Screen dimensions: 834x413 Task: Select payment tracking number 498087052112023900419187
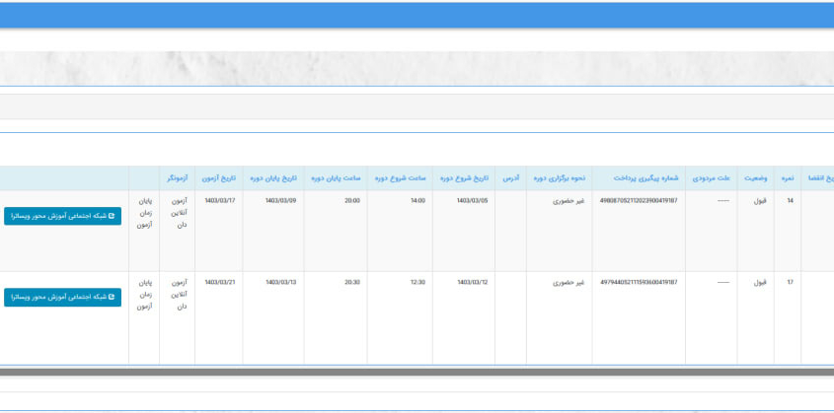click(639, 200)
